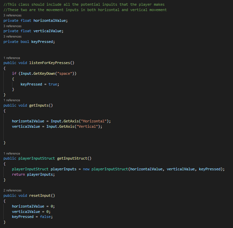Click the getInputs method name
The width and height of the screenshot is (233, 228).
[39, 105]
